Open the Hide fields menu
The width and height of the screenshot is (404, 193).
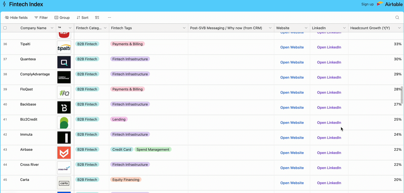click(16, 17)
